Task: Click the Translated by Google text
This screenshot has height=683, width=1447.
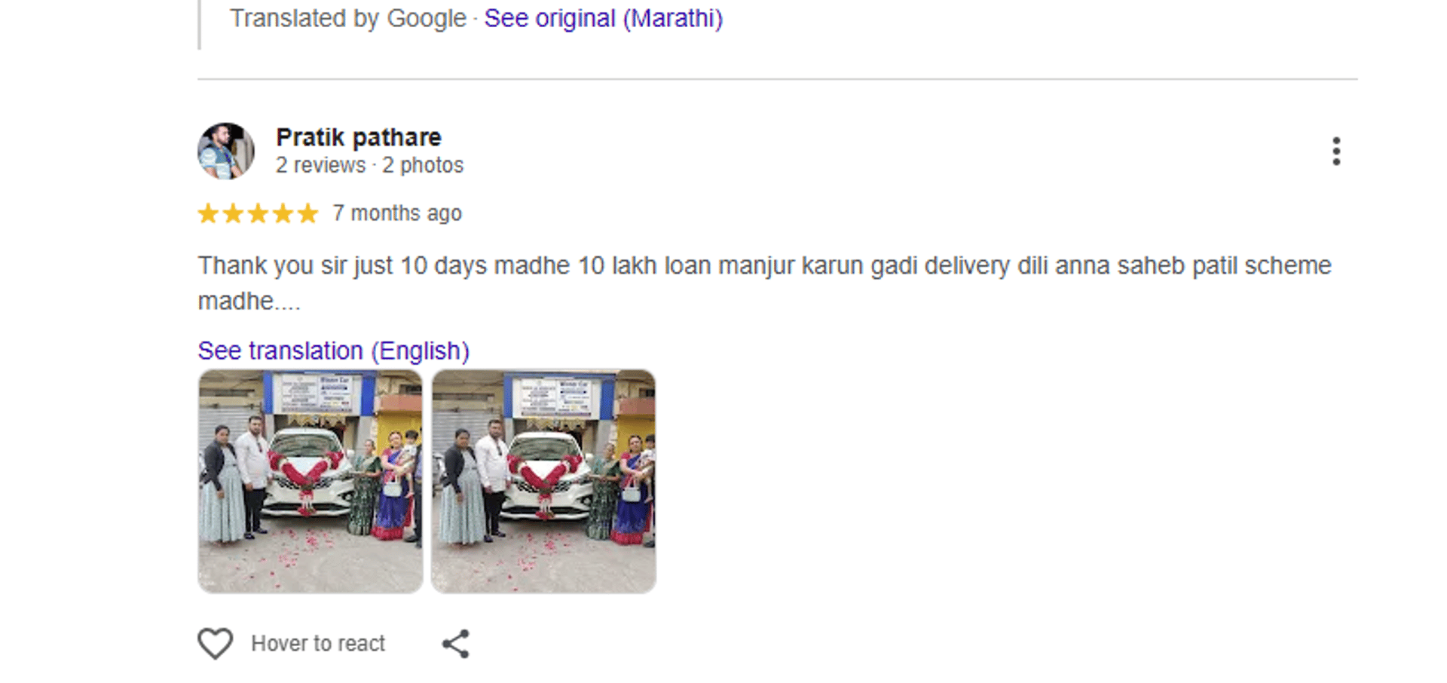Action: pos(348,18)
